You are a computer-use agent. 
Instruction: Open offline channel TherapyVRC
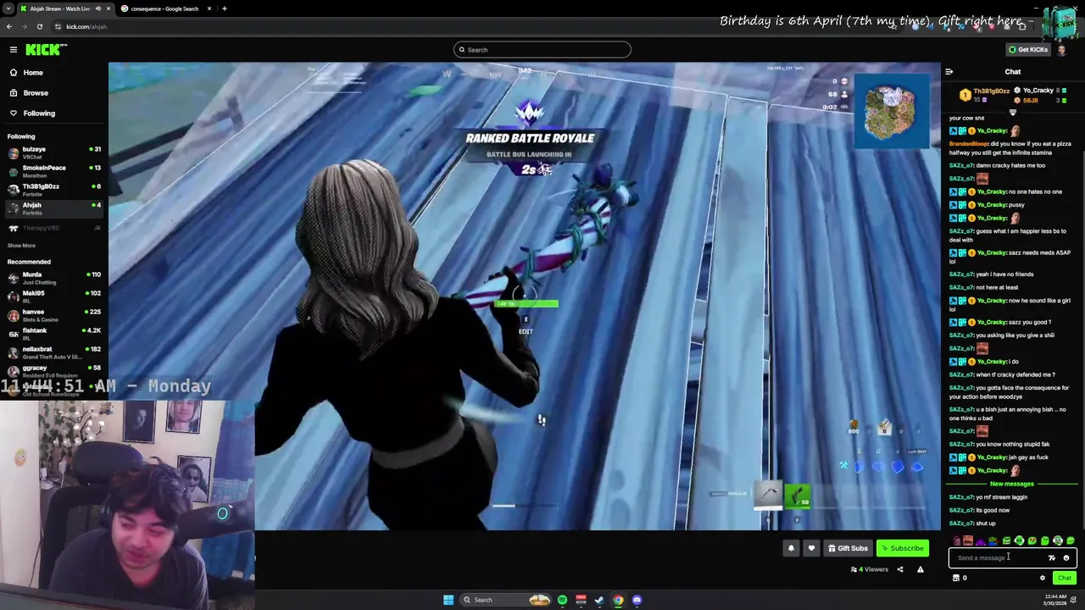[x=53, y=228]
